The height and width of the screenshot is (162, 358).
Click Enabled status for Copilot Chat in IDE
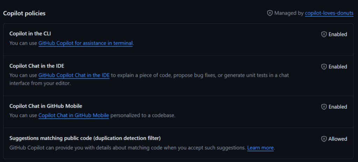click(338, 67)
